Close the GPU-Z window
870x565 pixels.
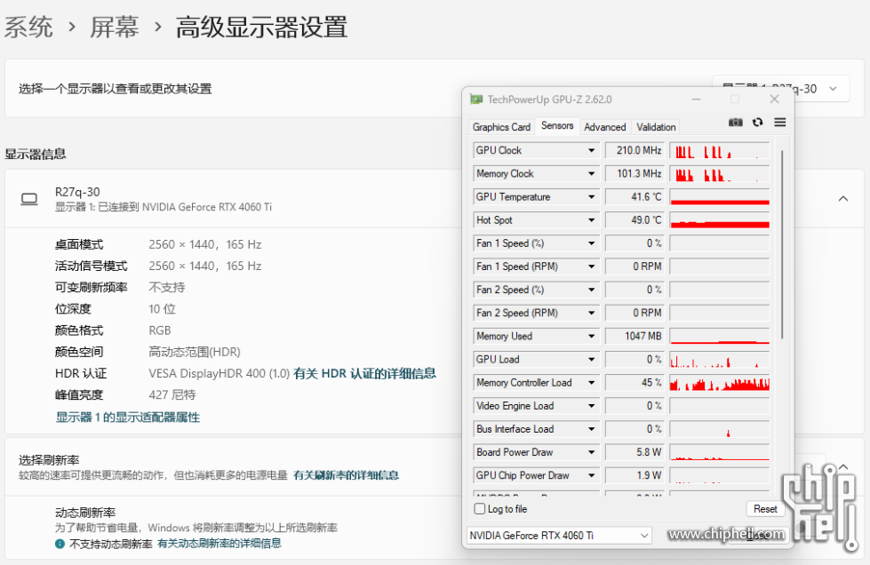tap(775, 99)
